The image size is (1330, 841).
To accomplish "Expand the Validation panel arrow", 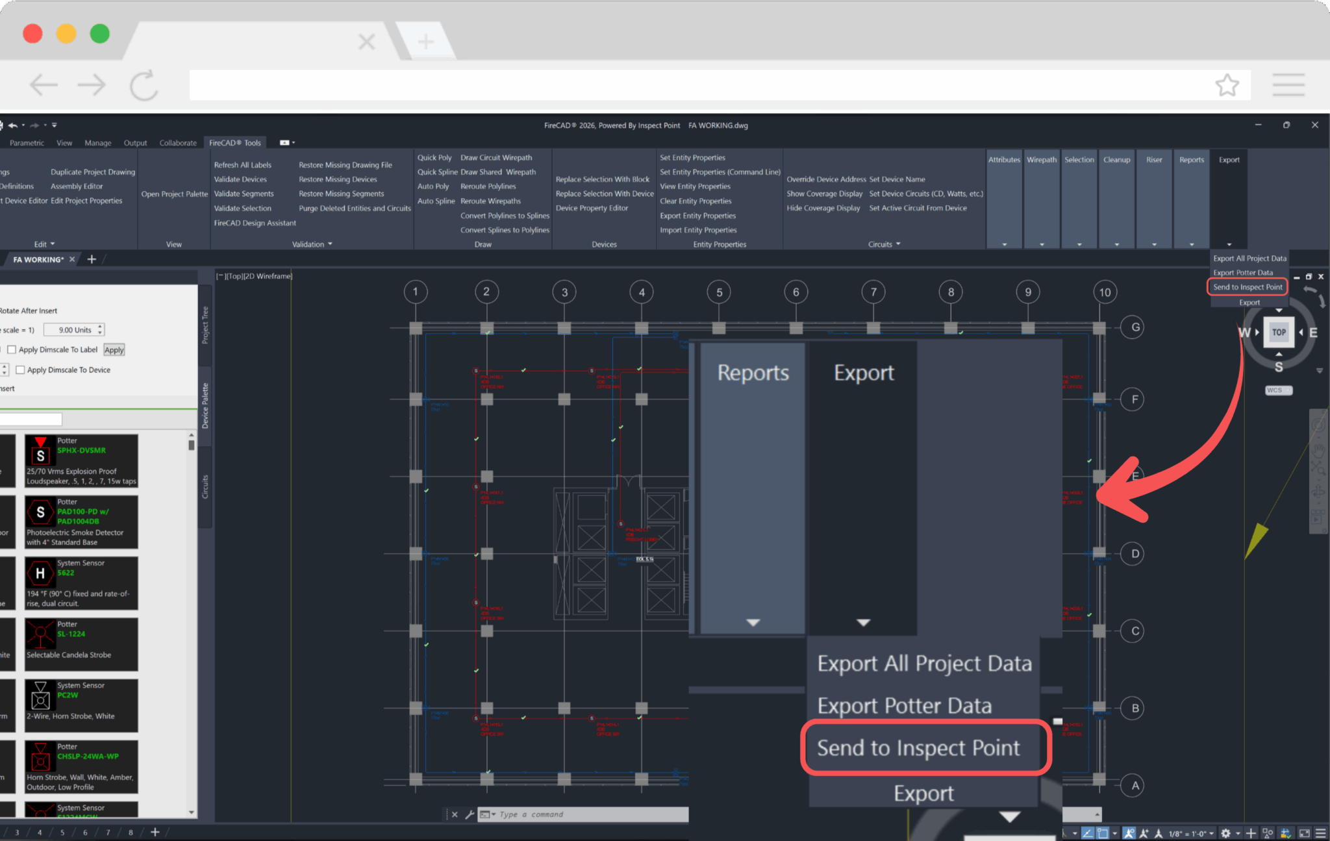I will click(330, 244).
